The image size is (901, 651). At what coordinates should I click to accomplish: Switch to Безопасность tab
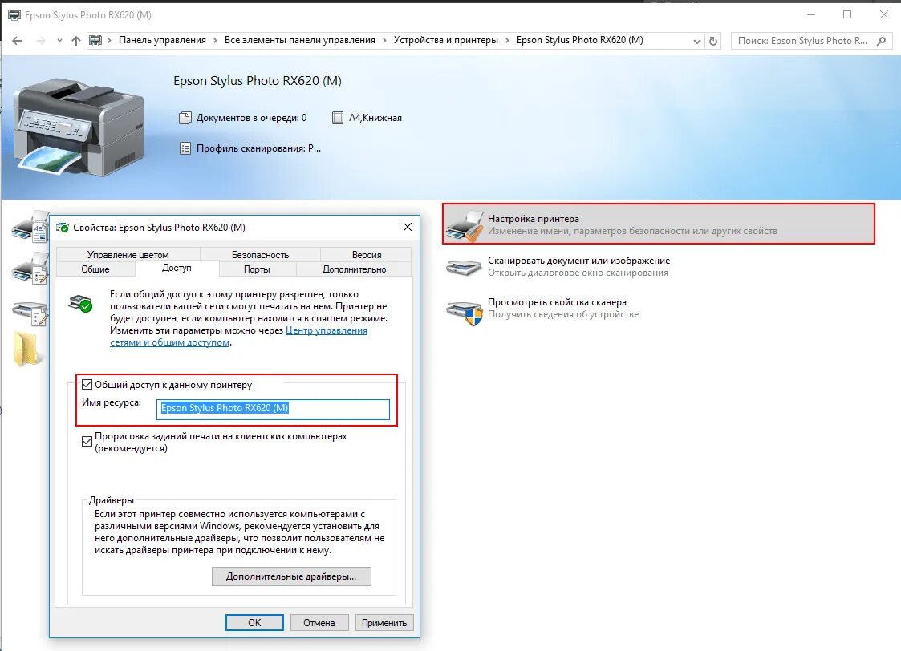[x=260, y=254]
